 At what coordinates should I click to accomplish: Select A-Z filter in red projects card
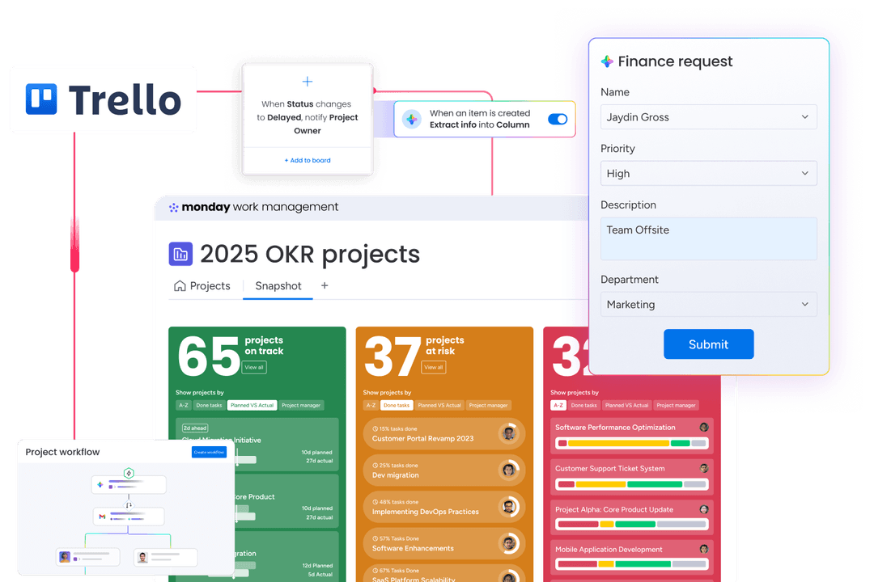point(558,406)
